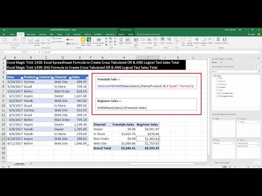This screenshot has width=262, height=196.
Task: Open the Channel column filter dropdown
Action: pos(70,78)
